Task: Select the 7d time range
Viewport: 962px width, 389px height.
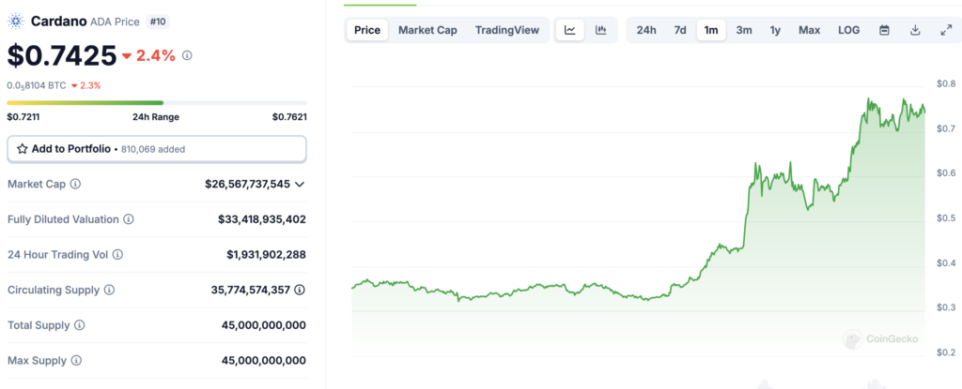Action: coord(679,30)
